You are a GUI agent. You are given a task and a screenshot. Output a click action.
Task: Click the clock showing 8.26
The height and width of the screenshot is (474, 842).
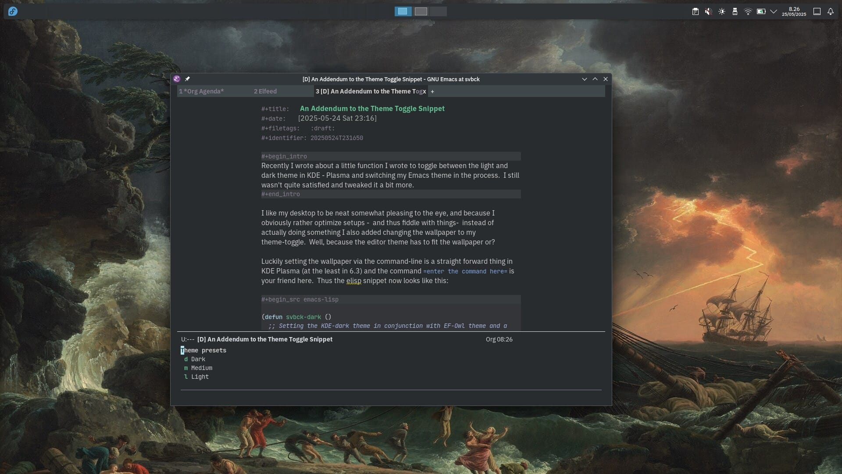coord(794,11)
